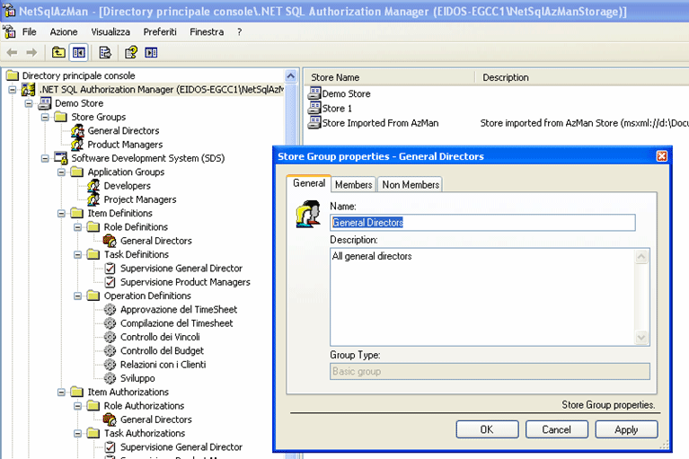The width and height of the screenshot is (689, 459).
Task: Open the File menu
Action: click(x=29, y=32)
